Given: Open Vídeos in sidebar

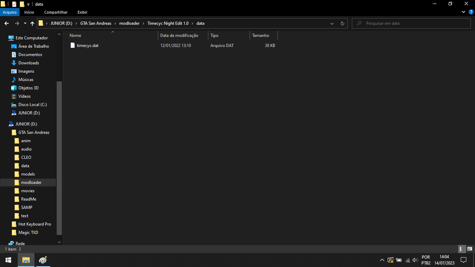Looking at the screenshot, I should pyautogui.click(x=24, y=96).
